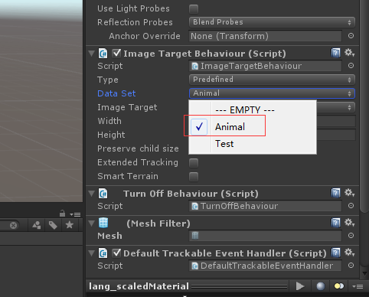Collapse the Default Trackable Event Handler component
The height and width of the screenshot is (297, 369).
[91, 253]
